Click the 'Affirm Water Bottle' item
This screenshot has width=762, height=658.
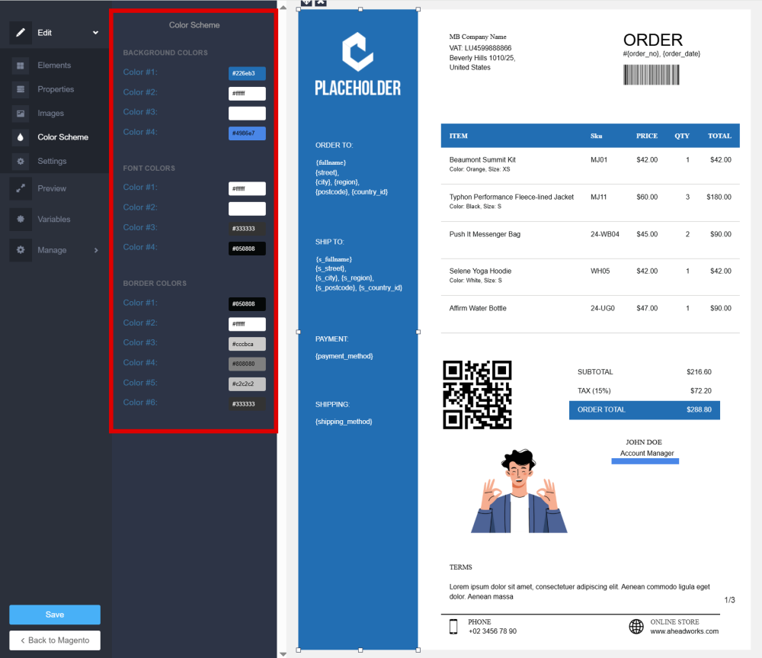click(478, 308)
